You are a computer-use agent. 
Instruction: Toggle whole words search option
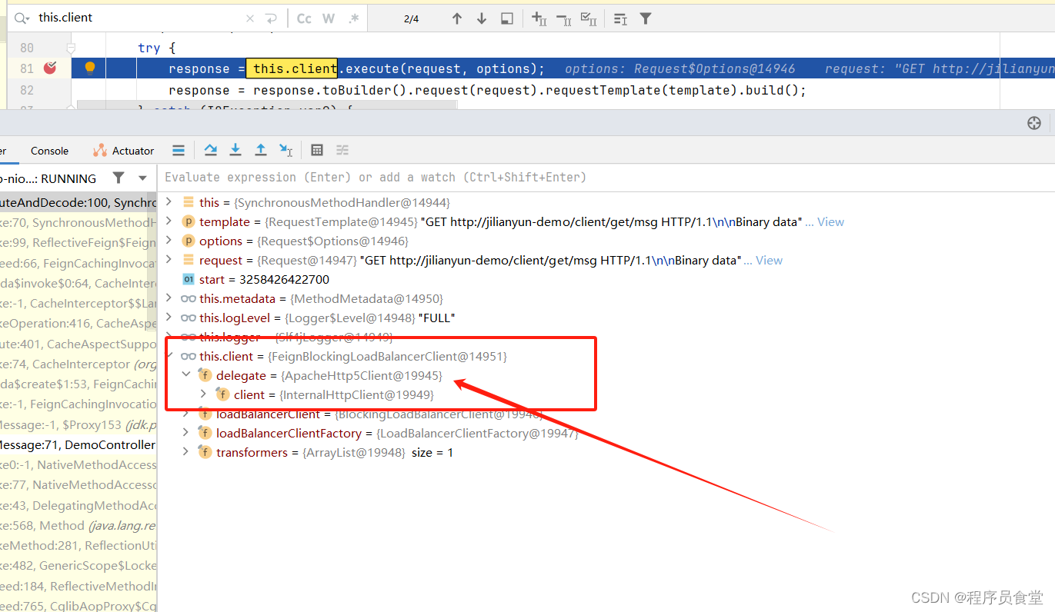(329, 18)
